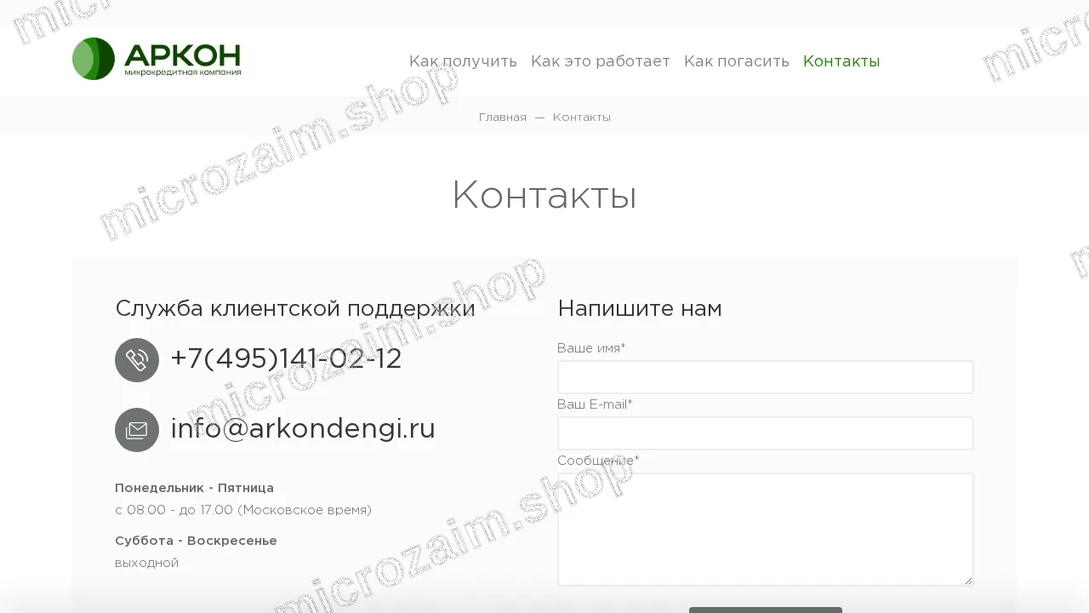Click the Контакты page heading
The height and width of the screenshot is (613, 1089).
tap(544, 196)
